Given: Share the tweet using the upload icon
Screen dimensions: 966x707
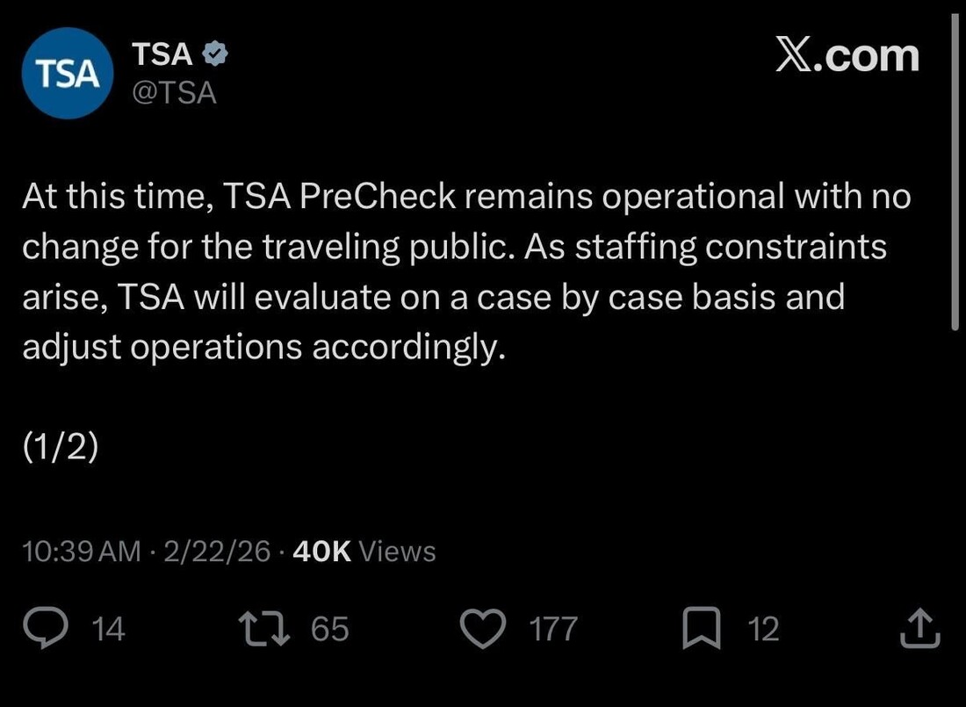Looking at the screenshot, I should [x=920, y=629].
